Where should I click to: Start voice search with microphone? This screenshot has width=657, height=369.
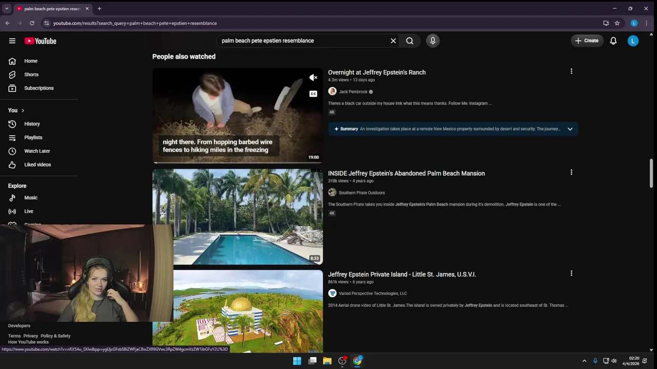[x=433, y=41]
